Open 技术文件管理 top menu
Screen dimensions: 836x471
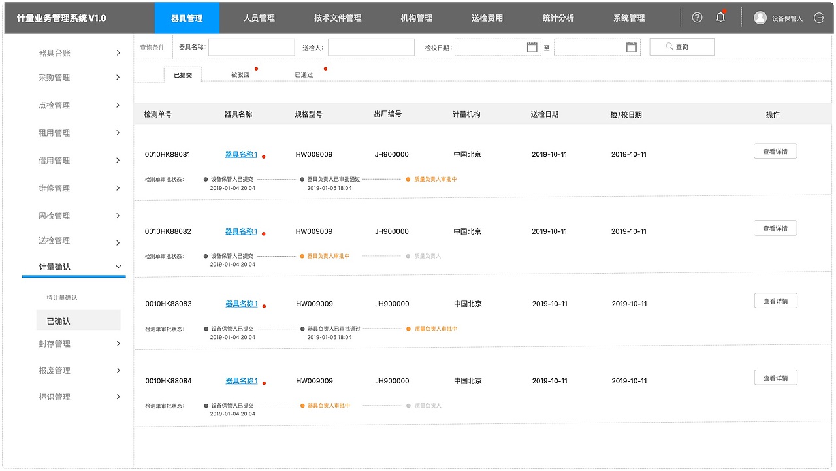click(338, 18)
